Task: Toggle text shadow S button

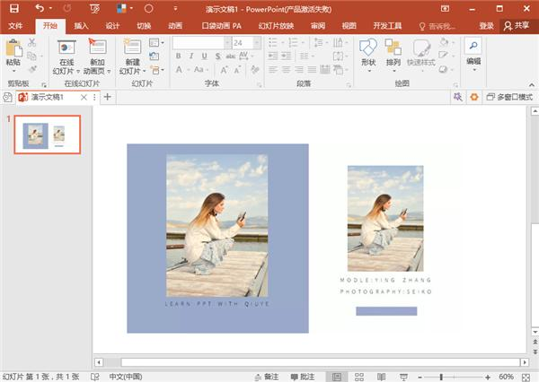Action: click(x=217, y=56)
